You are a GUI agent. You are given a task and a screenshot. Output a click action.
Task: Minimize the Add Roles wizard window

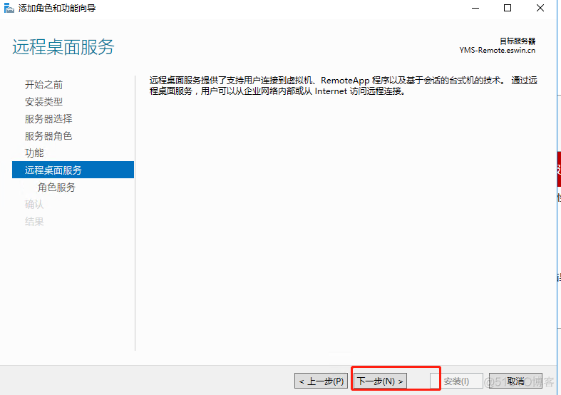click(x=475, y=9)
